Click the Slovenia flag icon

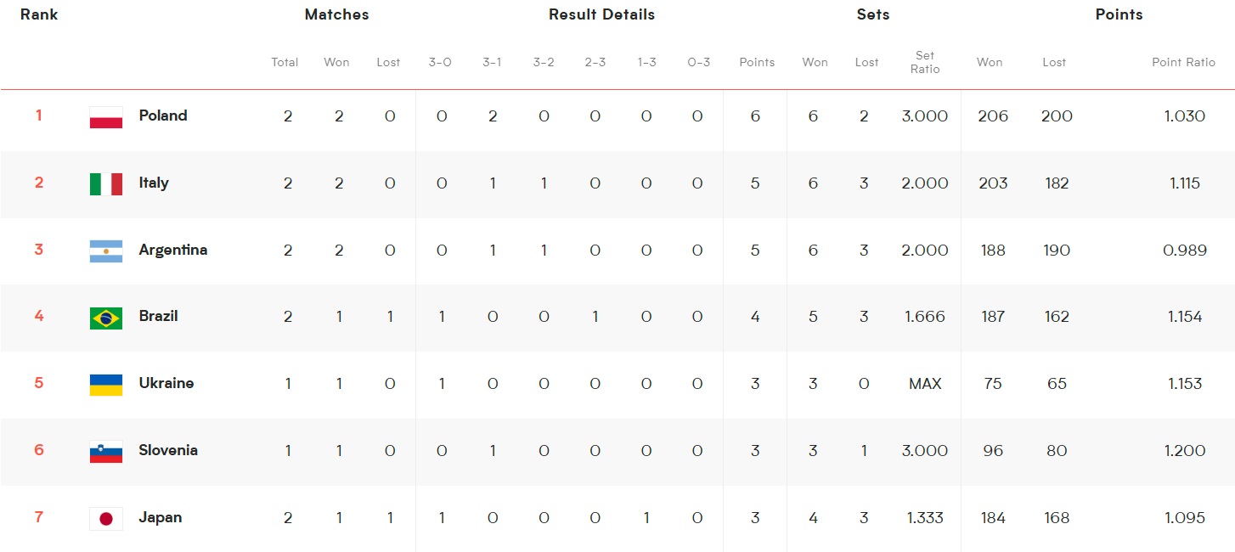coord(106,452)
